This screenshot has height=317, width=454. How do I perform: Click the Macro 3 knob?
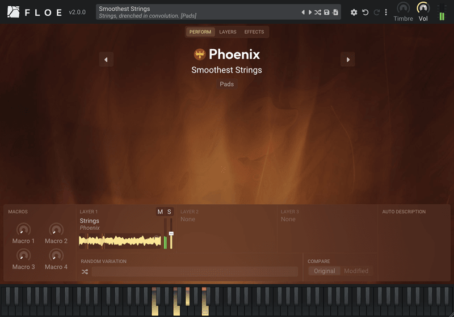coord(23,255)
